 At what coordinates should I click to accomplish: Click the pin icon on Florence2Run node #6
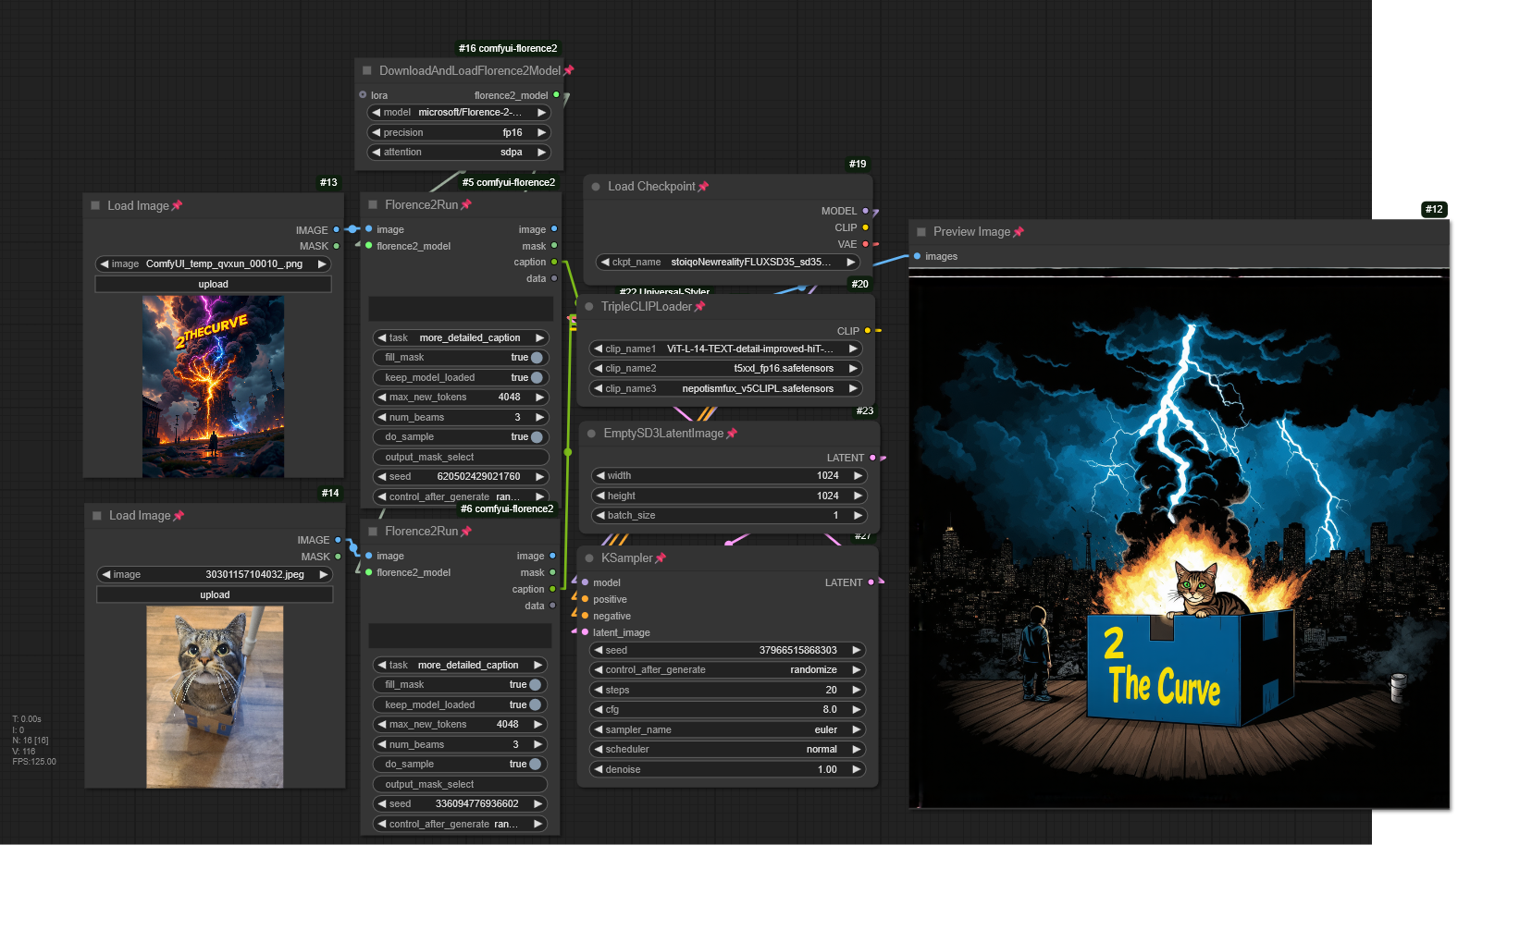point(466,532)
